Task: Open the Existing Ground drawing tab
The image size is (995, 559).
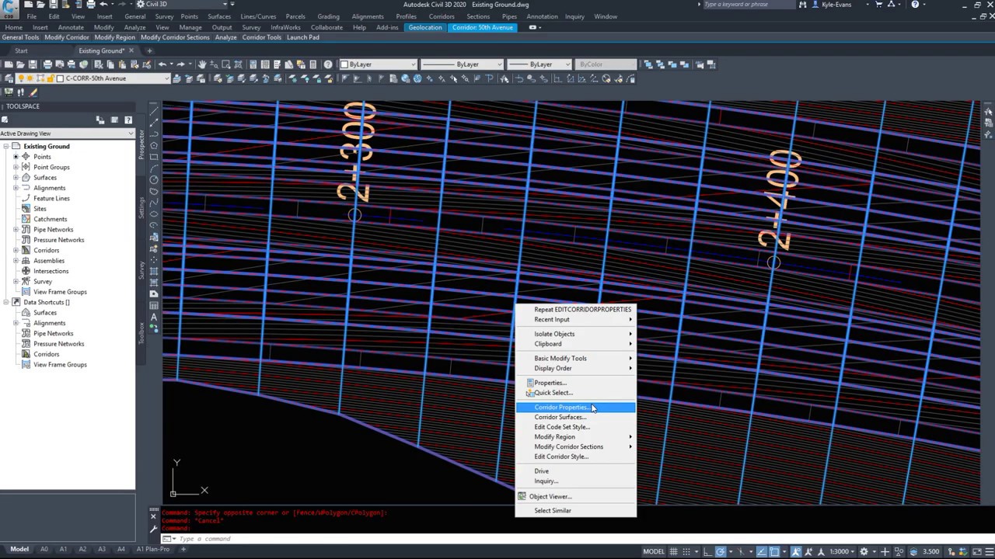Action: [x=102, y=50]
